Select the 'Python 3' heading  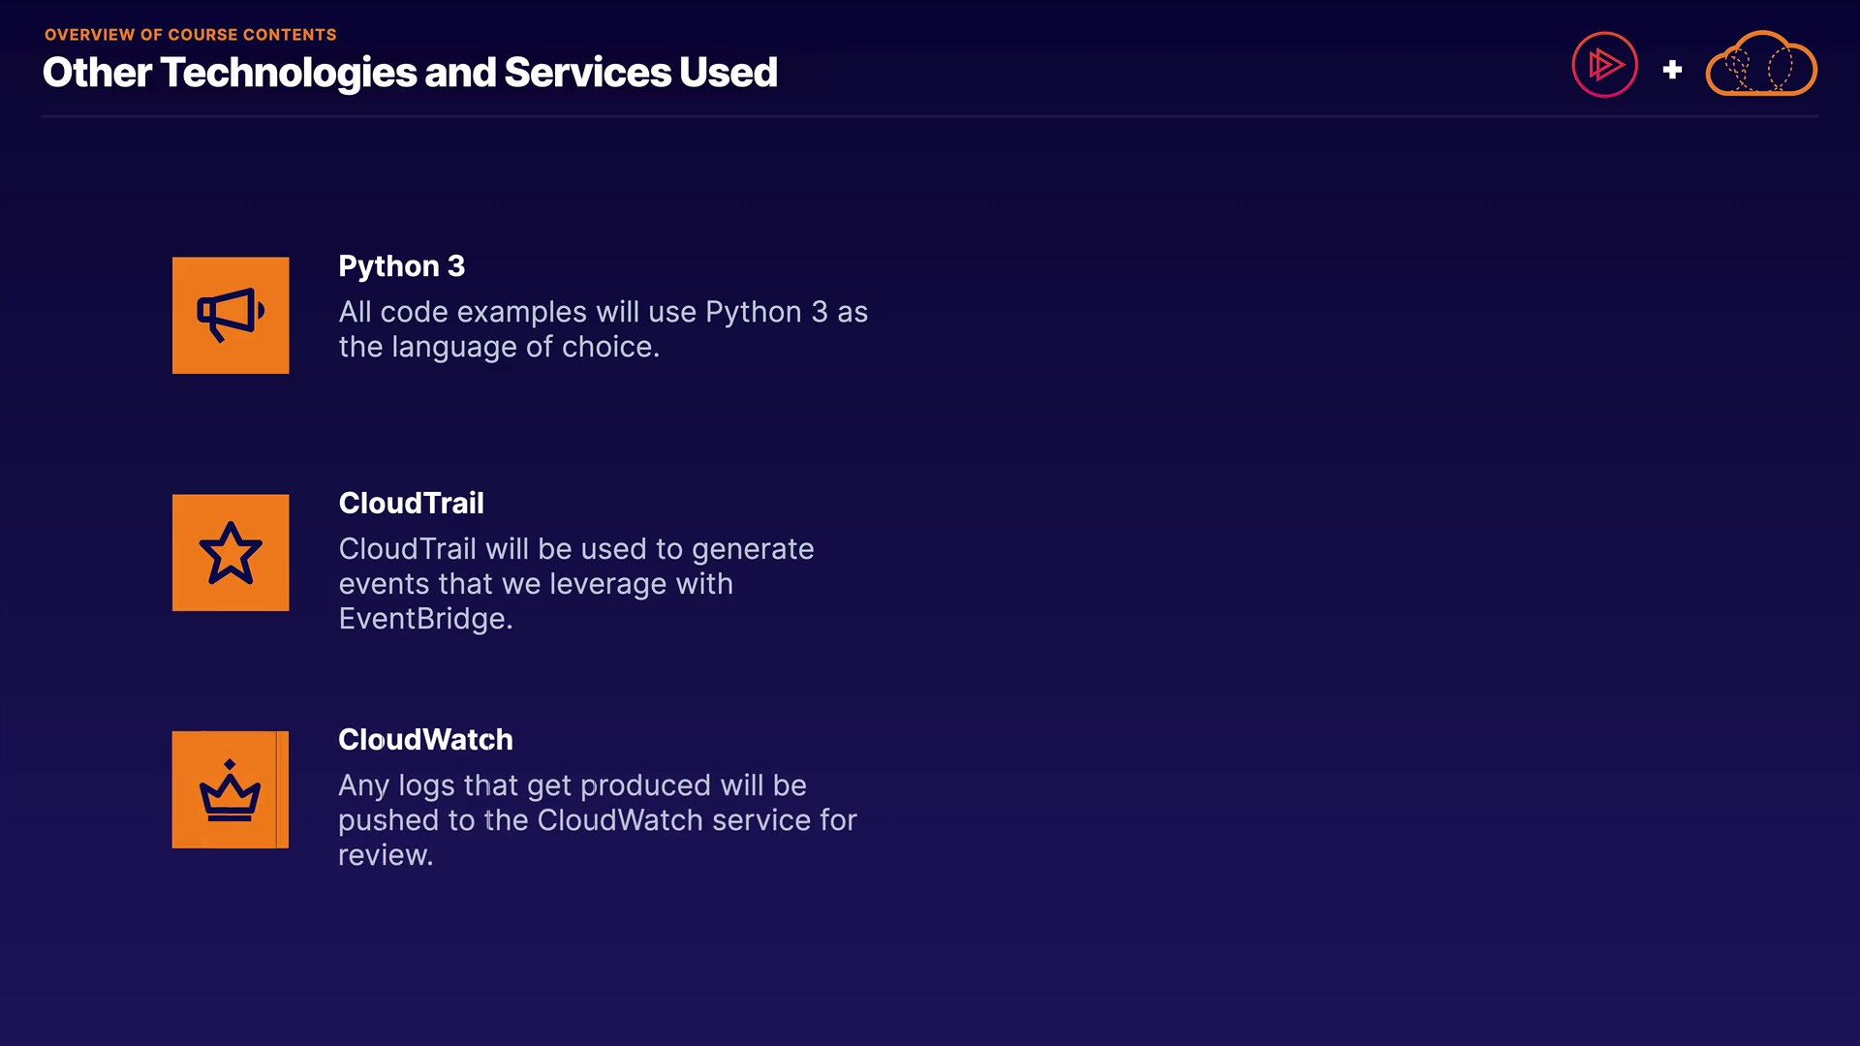(x=401, y=266)
